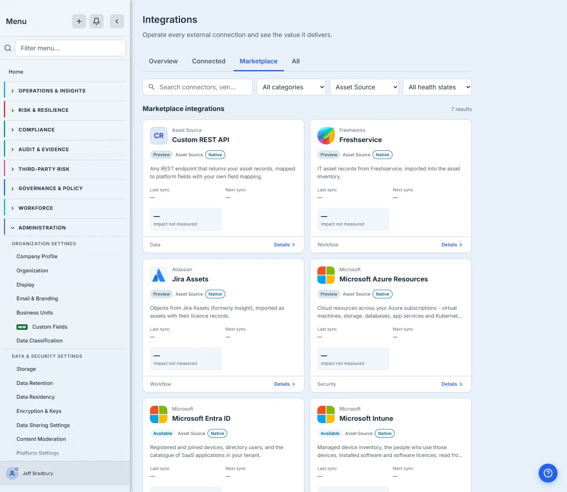Screen dimensions: 567x492
Task: Open Organization settings page
Action: [32, 270]
